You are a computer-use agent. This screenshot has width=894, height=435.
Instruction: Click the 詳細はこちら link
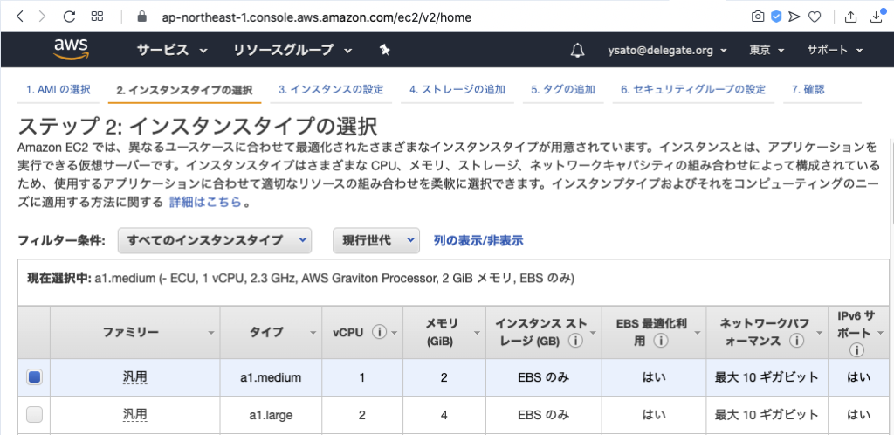pyautogui.click(x=205, y=203)
